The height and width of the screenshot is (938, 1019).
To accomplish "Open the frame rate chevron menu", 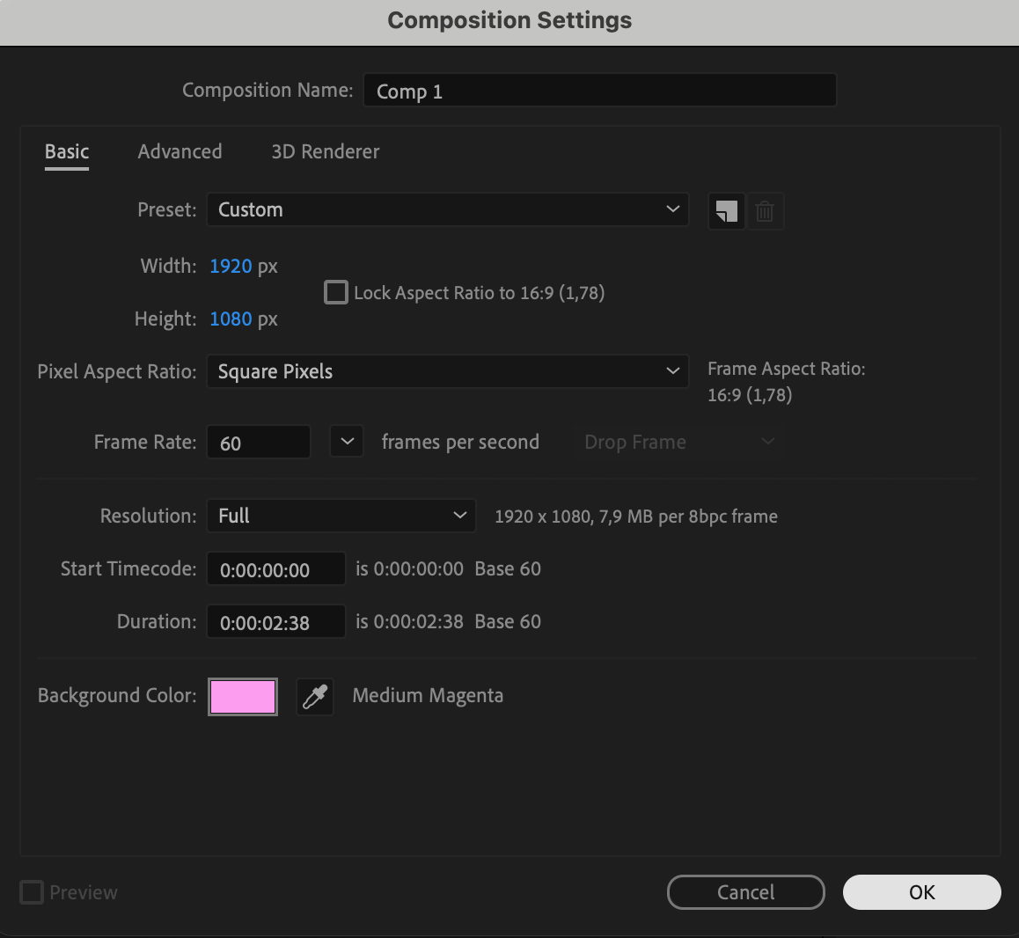I will (x=347, y=442).
